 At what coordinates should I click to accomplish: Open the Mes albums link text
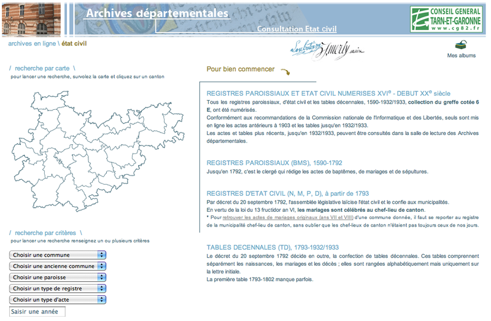tap(462, 55)
